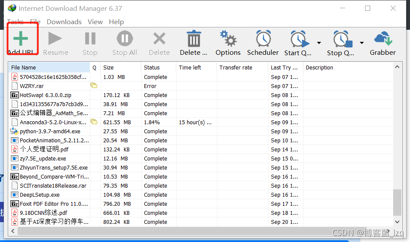The width and height of the screenshot is (410, 242).
Task: Expand the Stop Queue dropdown arrow
Action: [362, 43]
